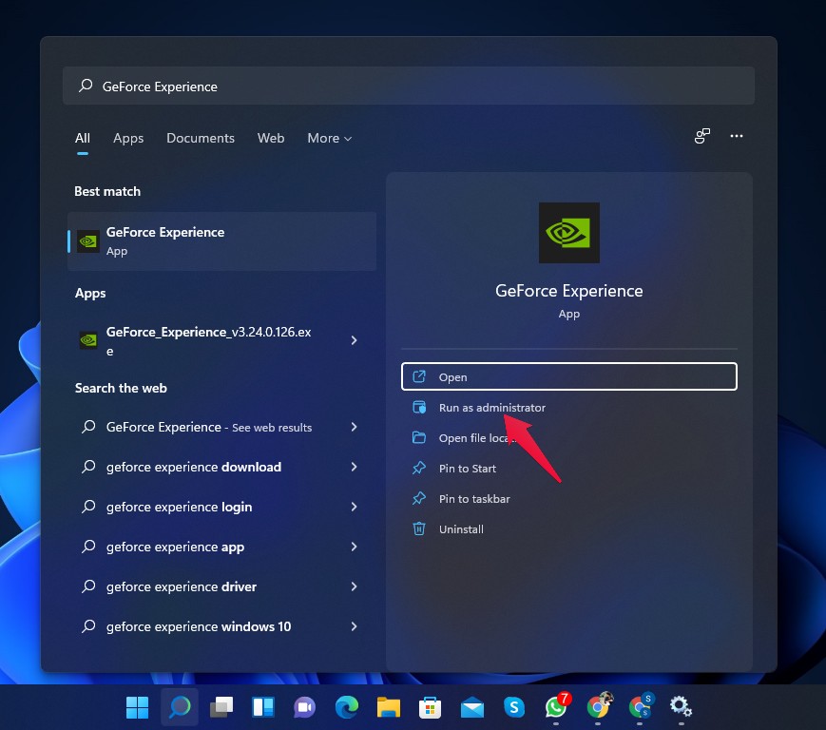Click the pin icon beside Pin to taskbar
826x730 pixels.
419,498
